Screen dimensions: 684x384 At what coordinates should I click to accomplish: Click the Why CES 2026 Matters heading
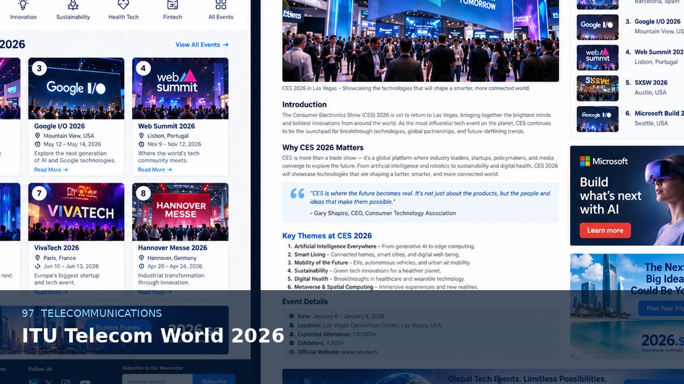(x=323, y=148)
